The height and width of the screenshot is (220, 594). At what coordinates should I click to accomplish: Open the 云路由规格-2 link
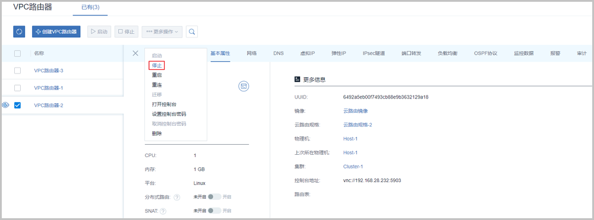(x=358, y=125)
